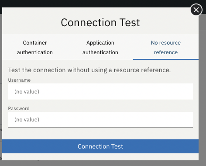Click the Username field label
This screenshot has height=166, width=206.
click(x=19, y=80)
